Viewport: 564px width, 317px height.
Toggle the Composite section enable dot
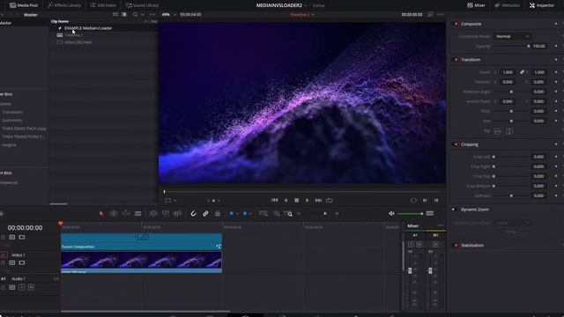[456, 24]
